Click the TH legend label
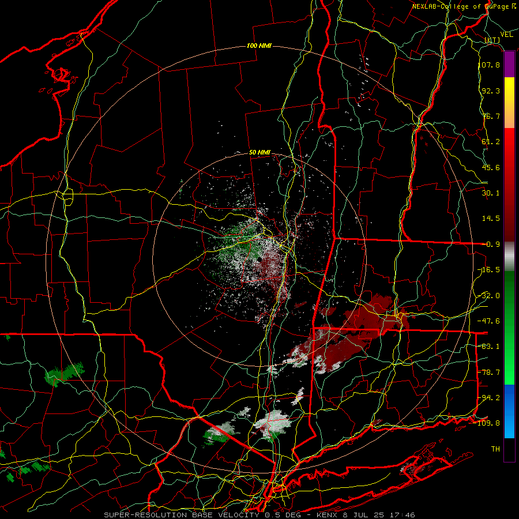Image resolution: width=519 pixels, height=519 pixels. pyautogui.click(x=495, y=449)
